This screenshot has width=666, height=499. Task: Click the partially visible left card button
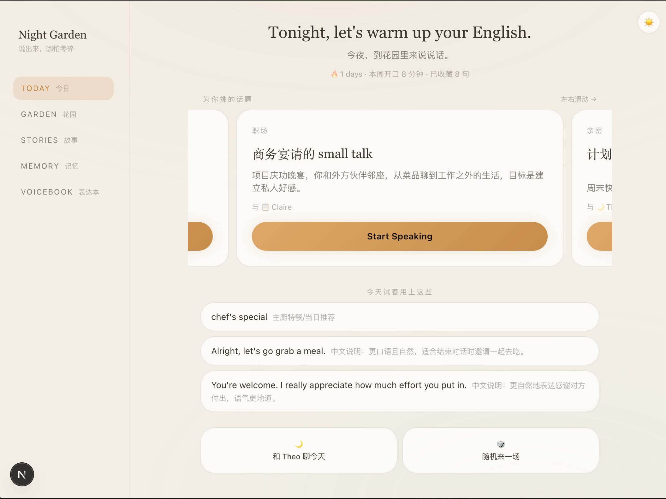pyautogui.click(x=200, y=236)
